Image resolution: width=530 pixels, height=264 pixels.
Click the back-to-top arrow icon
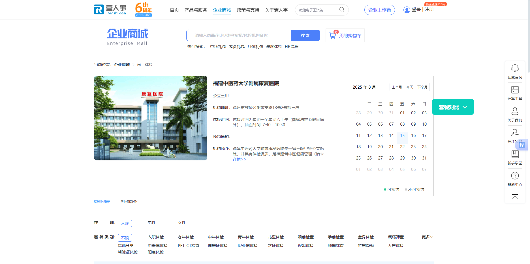pos(515,197)
